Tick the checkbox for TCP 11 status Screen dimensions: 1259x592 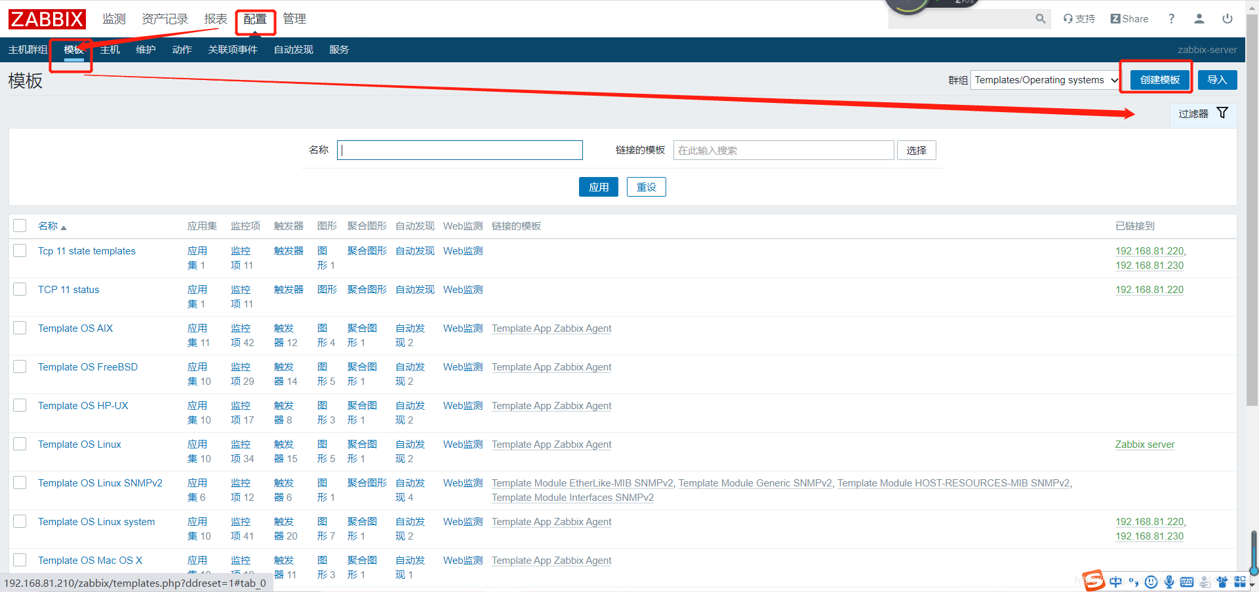tap(20, 289)
